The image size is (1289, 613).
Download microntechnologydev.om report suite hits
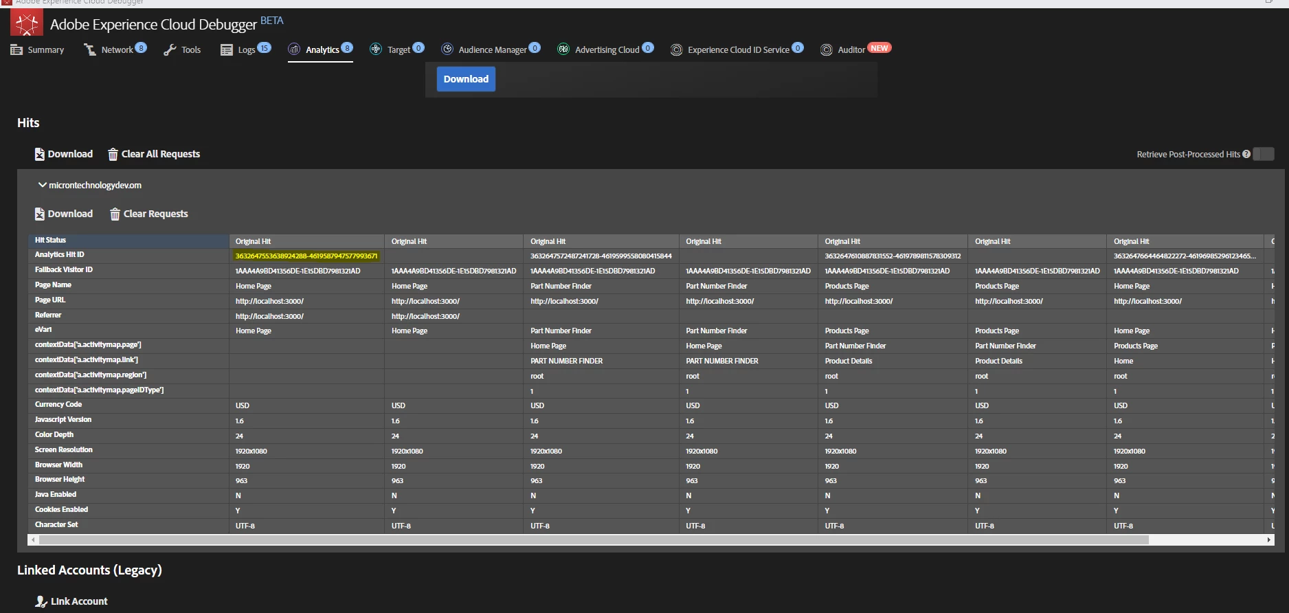(64, 214)
